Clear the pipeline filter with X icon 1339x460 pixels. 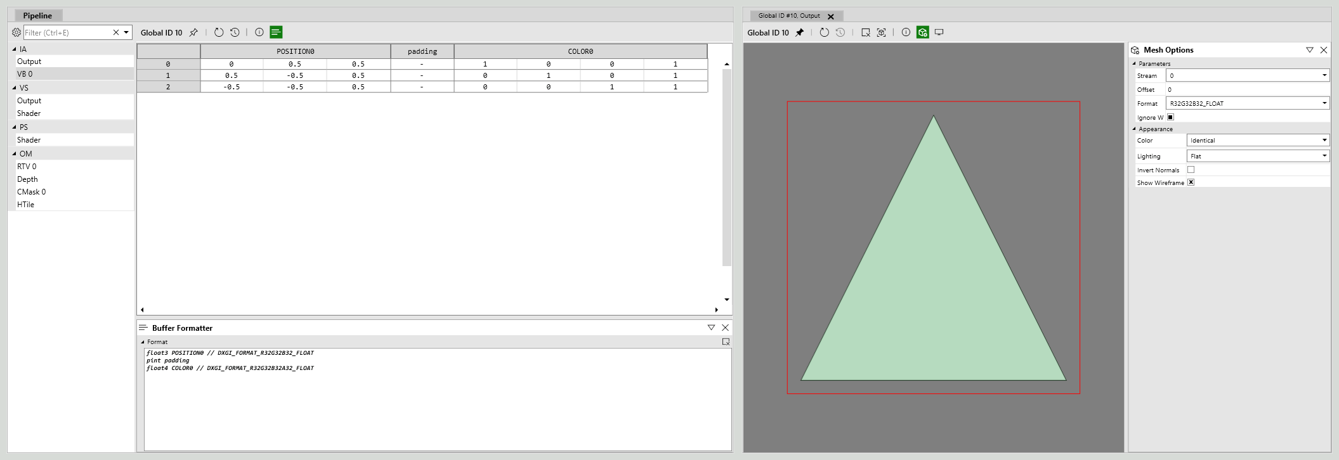click(x=116, y=32)
